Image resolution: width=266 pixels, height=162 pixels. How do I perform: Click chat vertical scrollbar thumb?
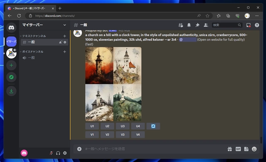[x=261, y=140]
